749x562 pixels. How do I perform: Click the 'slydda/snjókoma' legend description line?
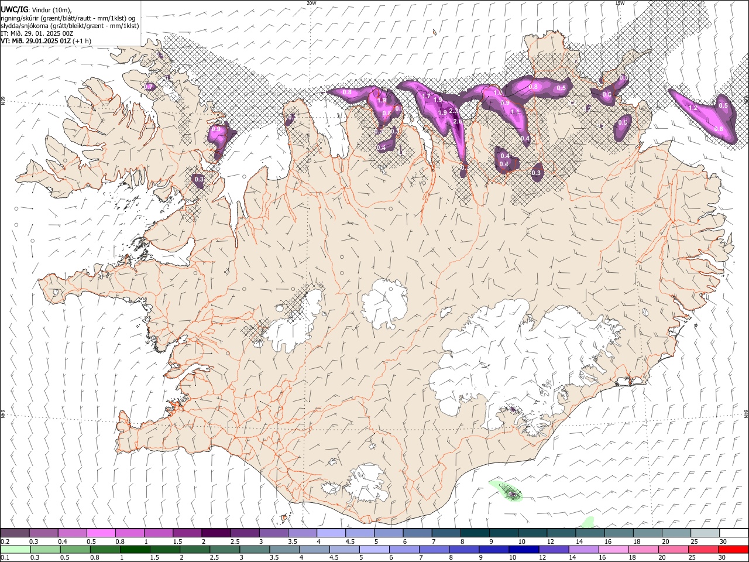coord(70,26)
